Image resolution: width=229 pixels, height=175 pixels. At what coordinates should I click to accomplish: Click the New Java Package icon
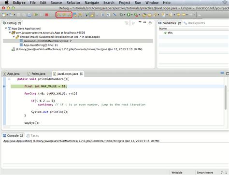(144, 15)
